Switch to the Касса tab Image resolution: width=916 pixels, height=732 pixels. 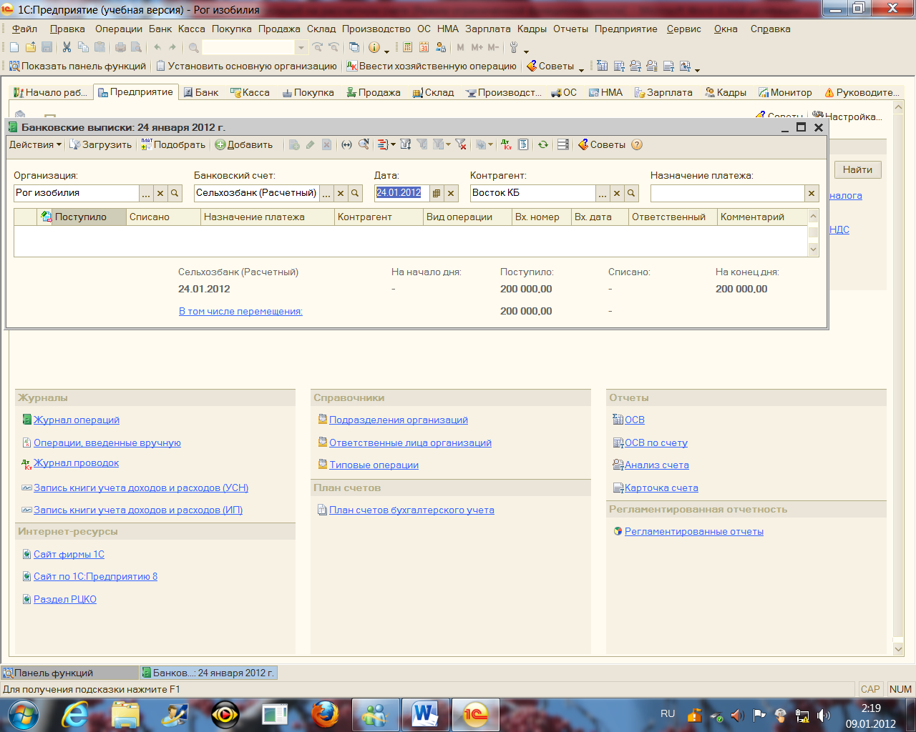point(250,92)
